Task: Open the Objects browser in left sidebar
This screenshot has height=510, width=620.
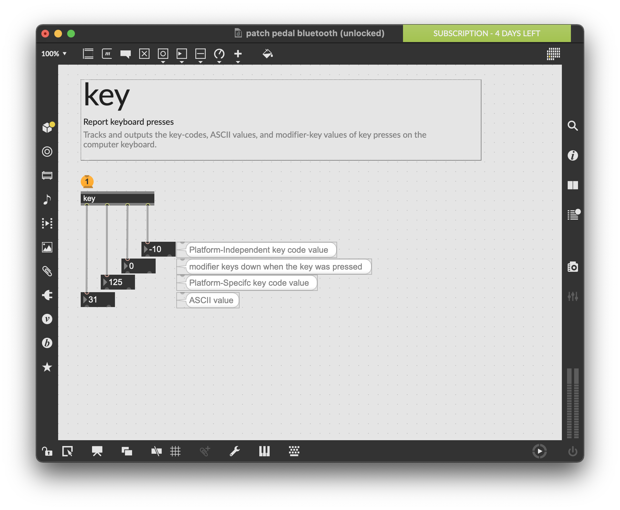Action: pos(47,127)
